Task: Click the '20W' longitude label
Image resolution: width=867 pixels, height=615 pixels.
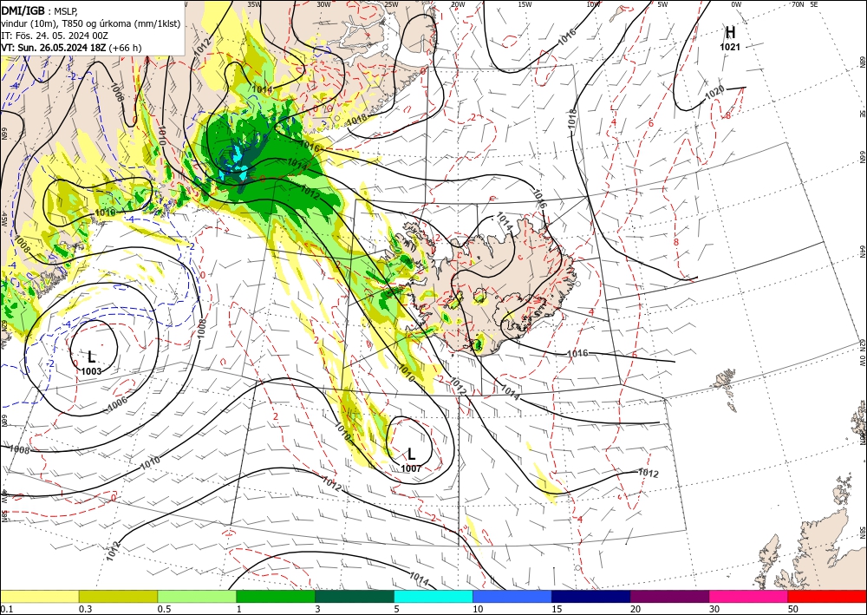Action: (457, 4)
